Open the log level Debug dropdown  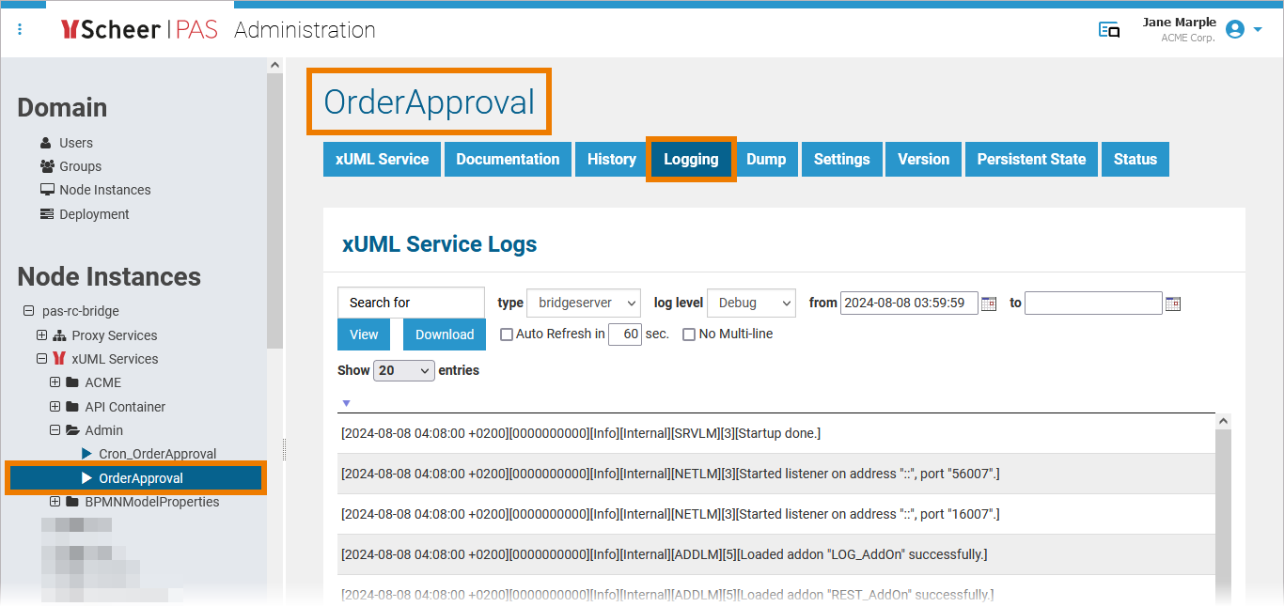coord(751,303)
